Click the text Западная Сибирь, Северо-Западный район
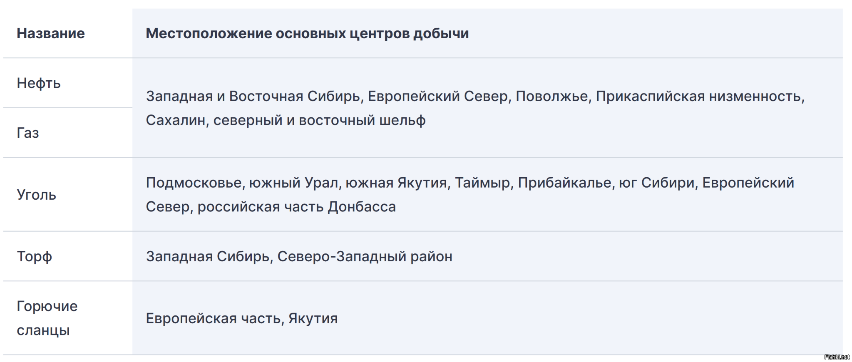Image resolution: width=852 pixels, height=362 pixels. pos(299,256)
